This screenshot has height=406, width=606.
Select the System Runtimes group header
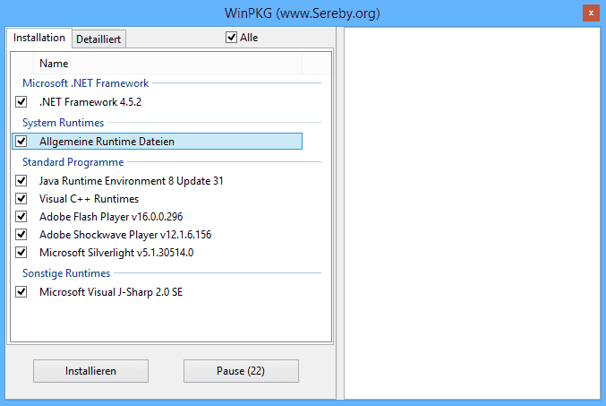click(x=63, y=123)
